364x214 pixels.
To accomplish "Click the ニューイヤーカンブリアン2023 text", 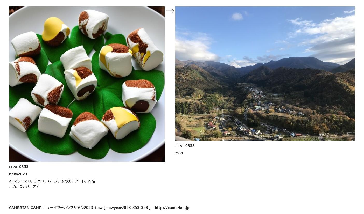I will [x=68, y=208].
